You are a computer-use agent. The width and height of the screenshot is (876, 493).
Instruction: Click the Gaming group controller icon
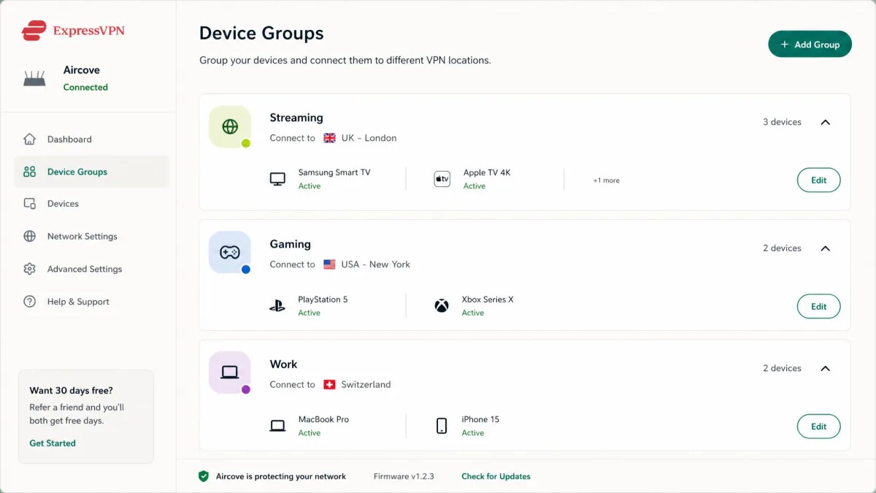tap(230, 252)
